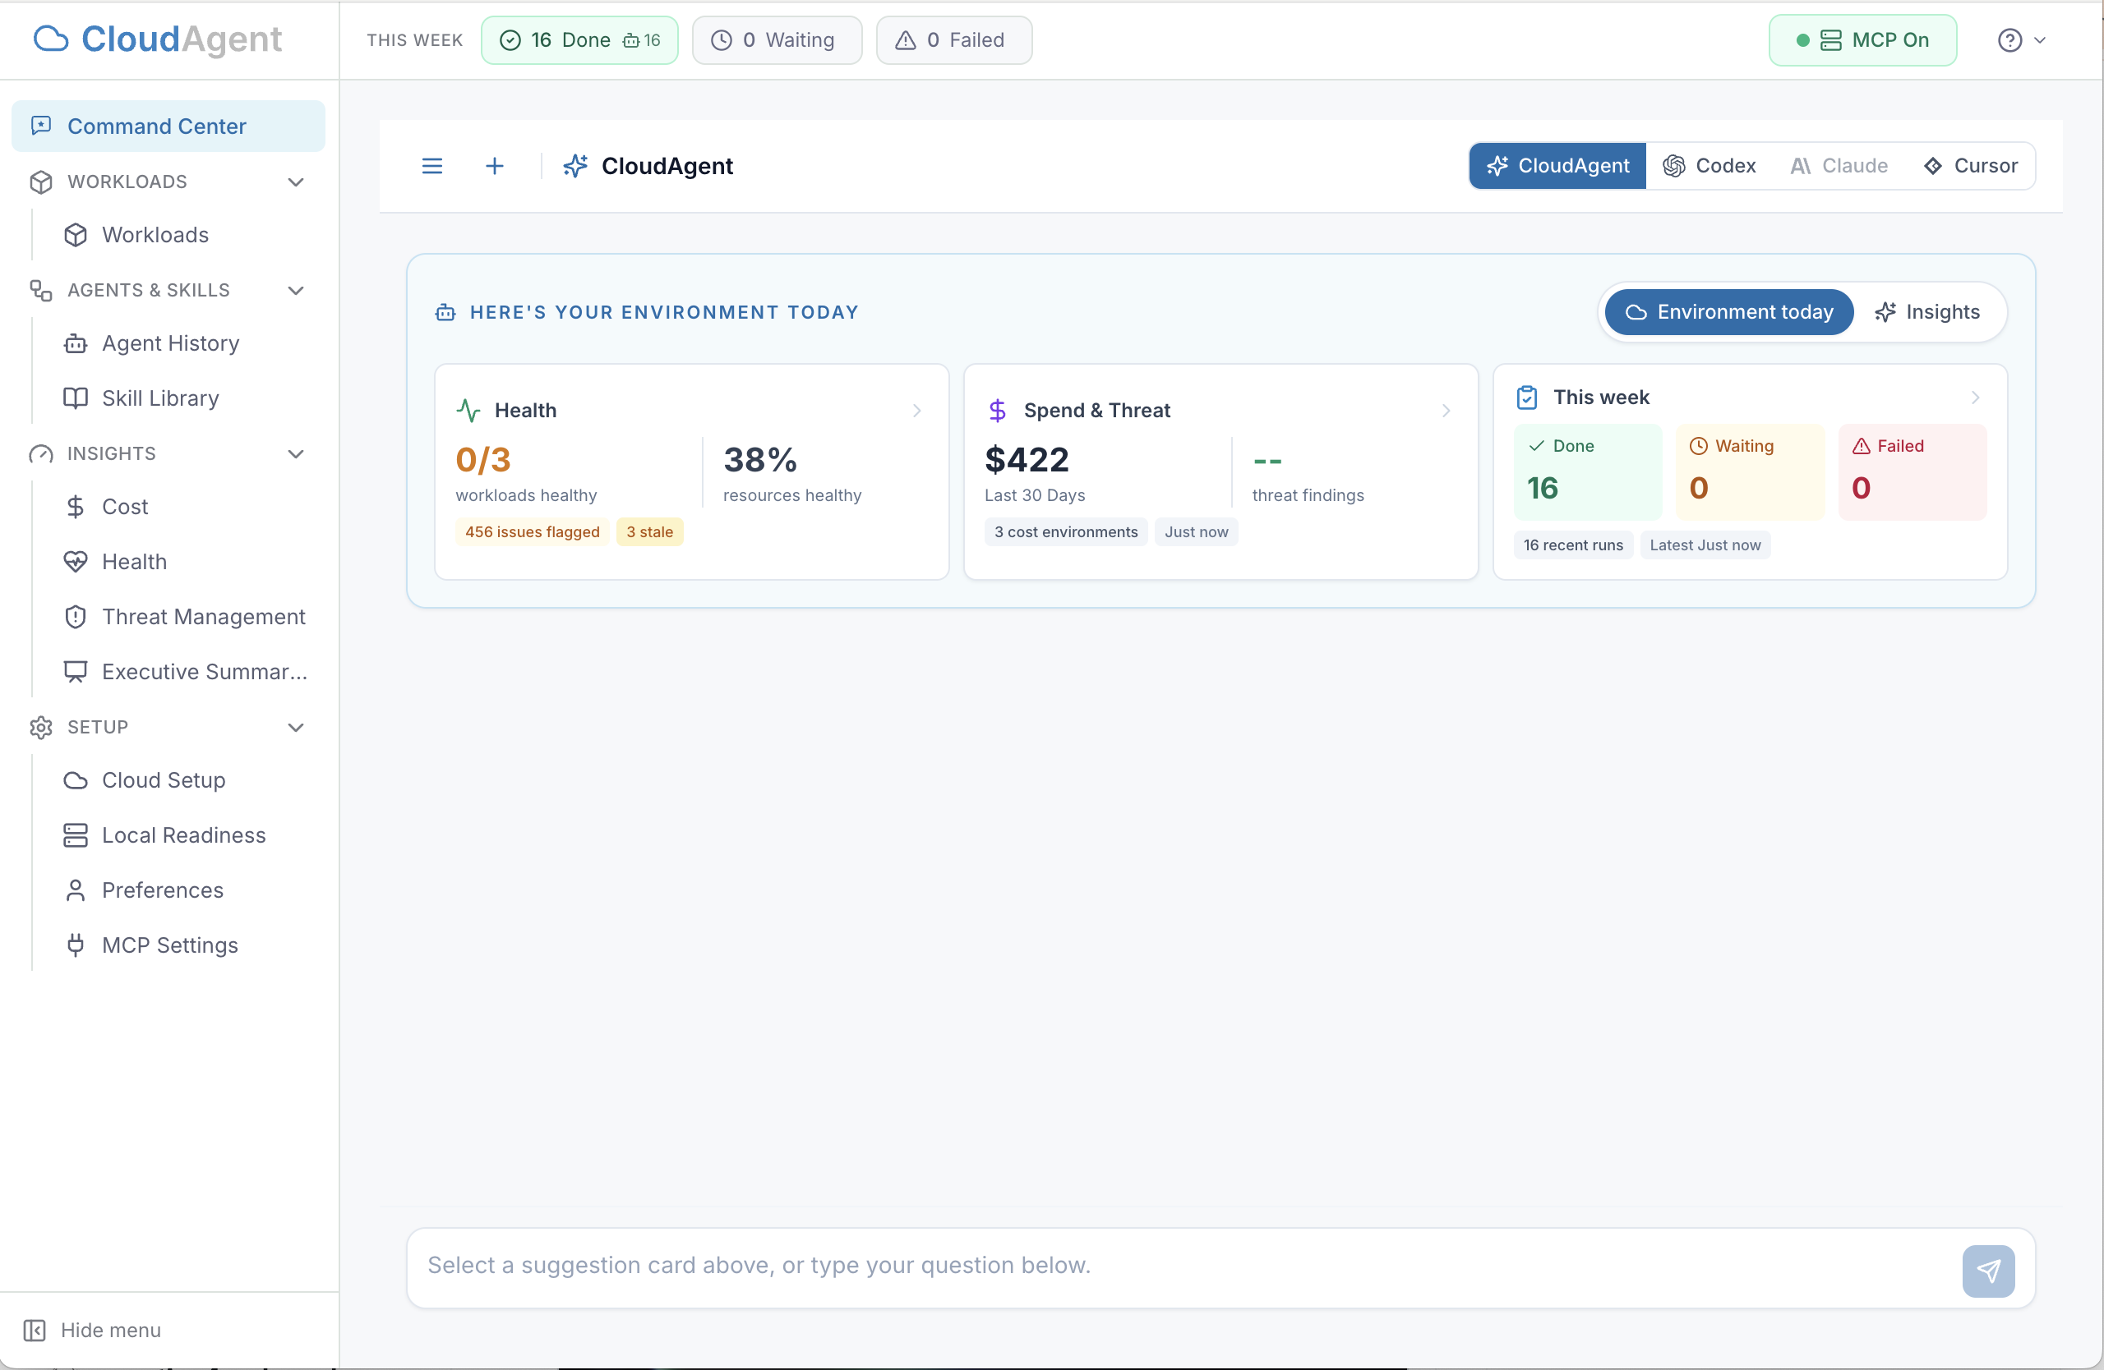Click the send paper-plane button
This screenshot has height=1370, width=2104.
point(1988,1270)
